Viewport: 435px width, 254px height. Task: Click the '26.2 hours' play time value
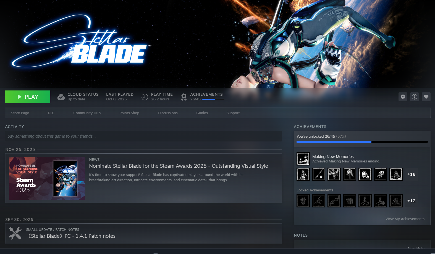160,99
